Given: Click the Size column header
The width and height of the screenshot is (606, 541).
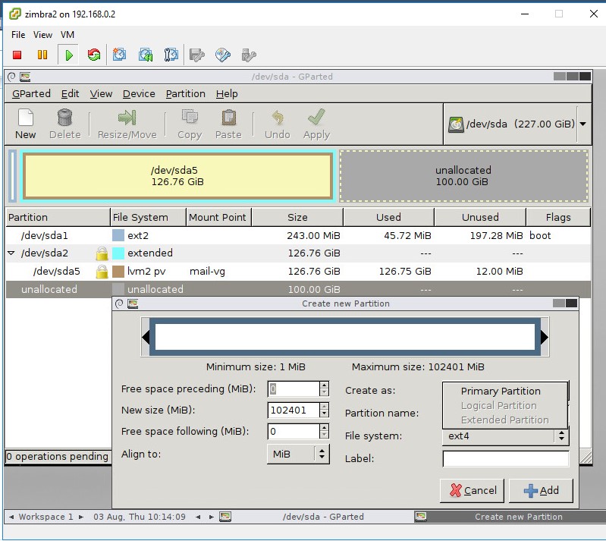Looking at the screenshot, I should (297, 217).
